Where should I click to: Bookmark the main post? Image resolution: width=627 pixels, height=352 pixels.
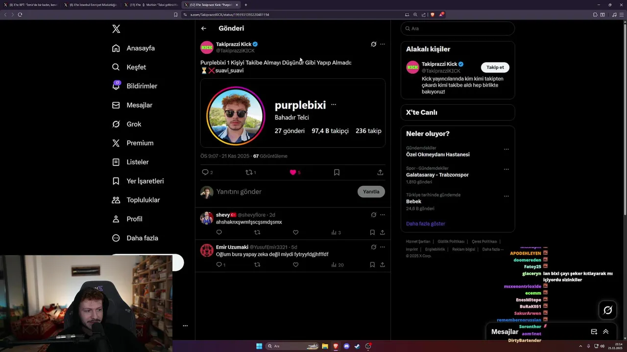(x=337, y=172)
